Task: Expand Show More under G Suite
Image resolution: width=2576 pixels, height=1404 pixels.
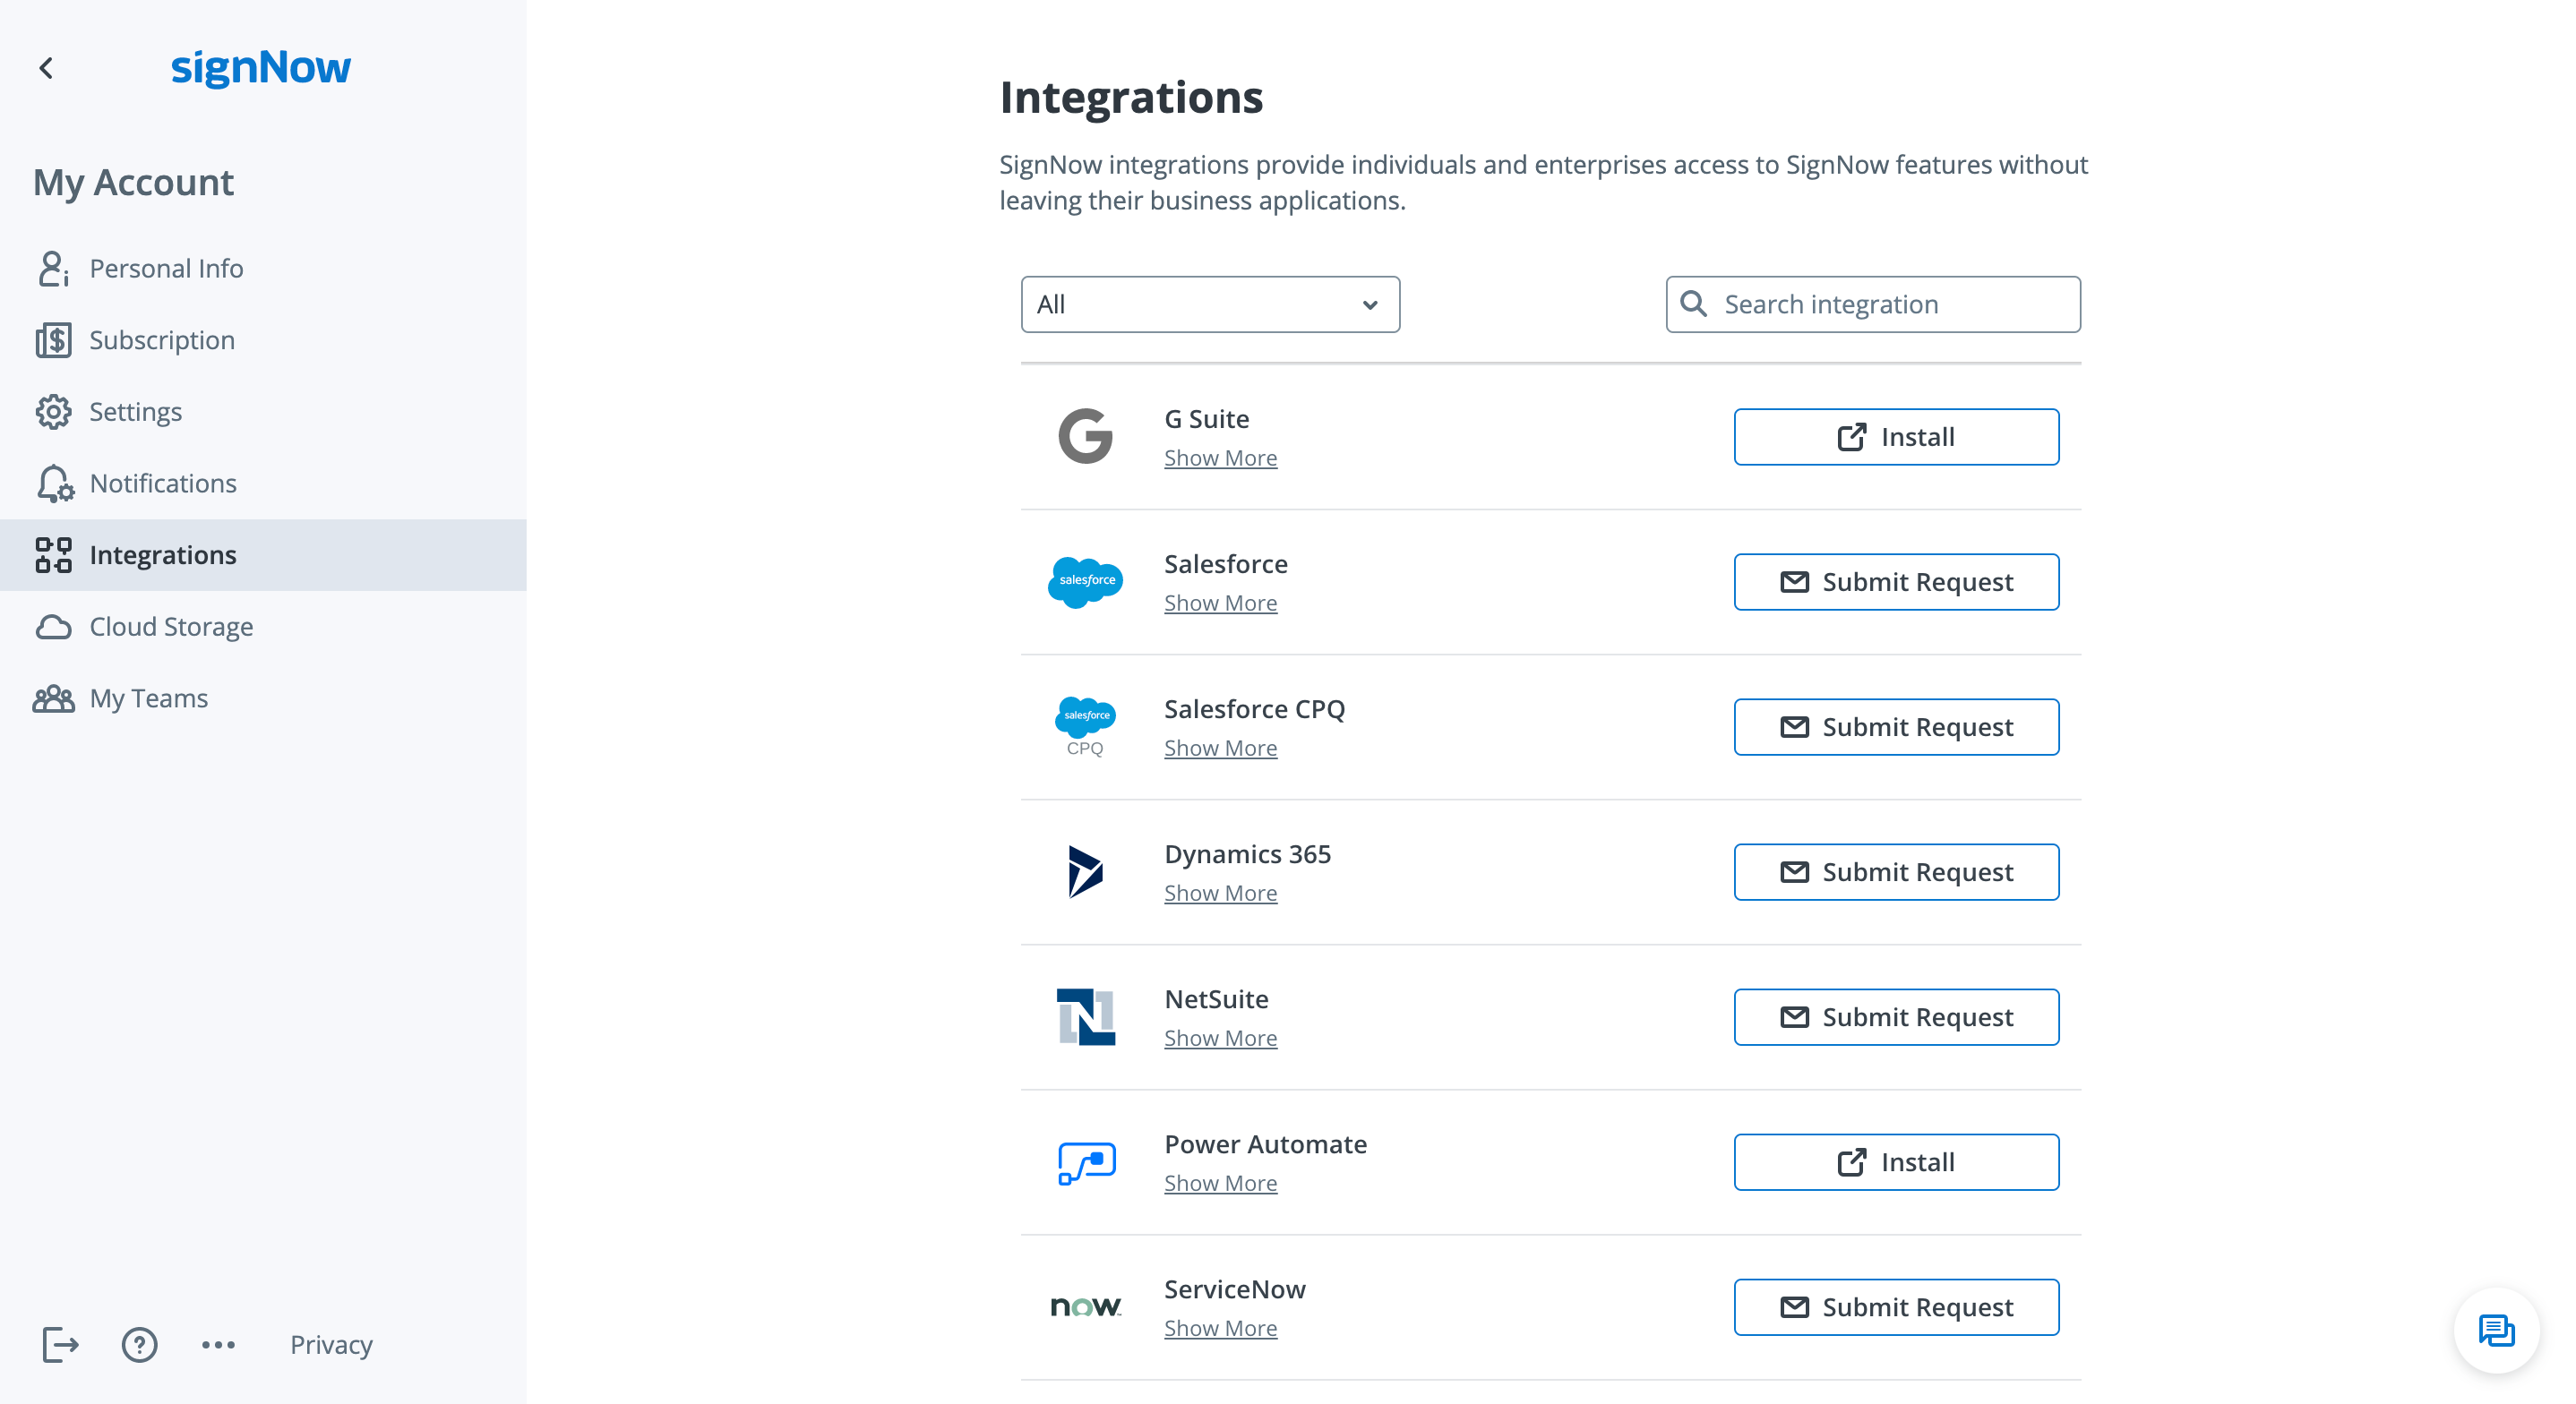Action: 1220,458
